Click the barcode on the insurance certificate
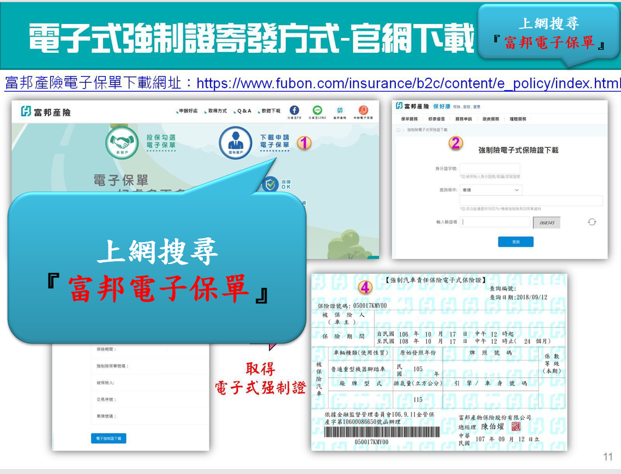Image resolution: width=621 pixels, height=474 pixels. pos(382,431)
